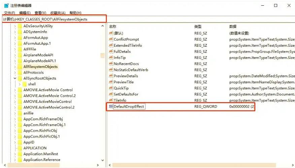Expand the AllFilesystemObjects key arrow
295x168 pixels.
tap(15, 67)
